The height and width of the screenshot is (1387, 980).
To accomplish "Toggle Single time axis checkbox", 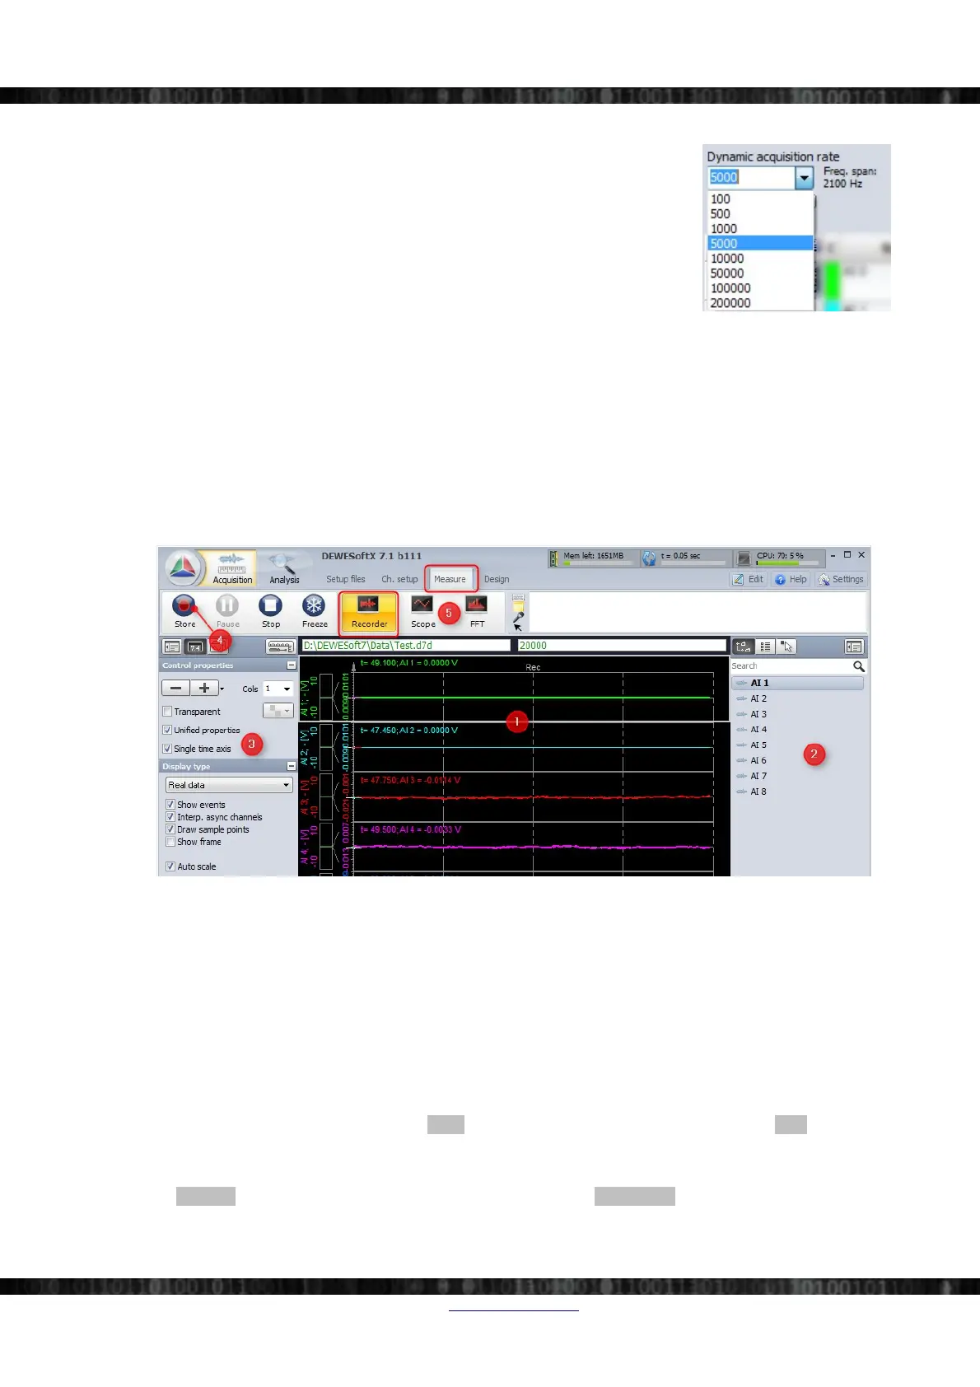I will tap(167, 749).
